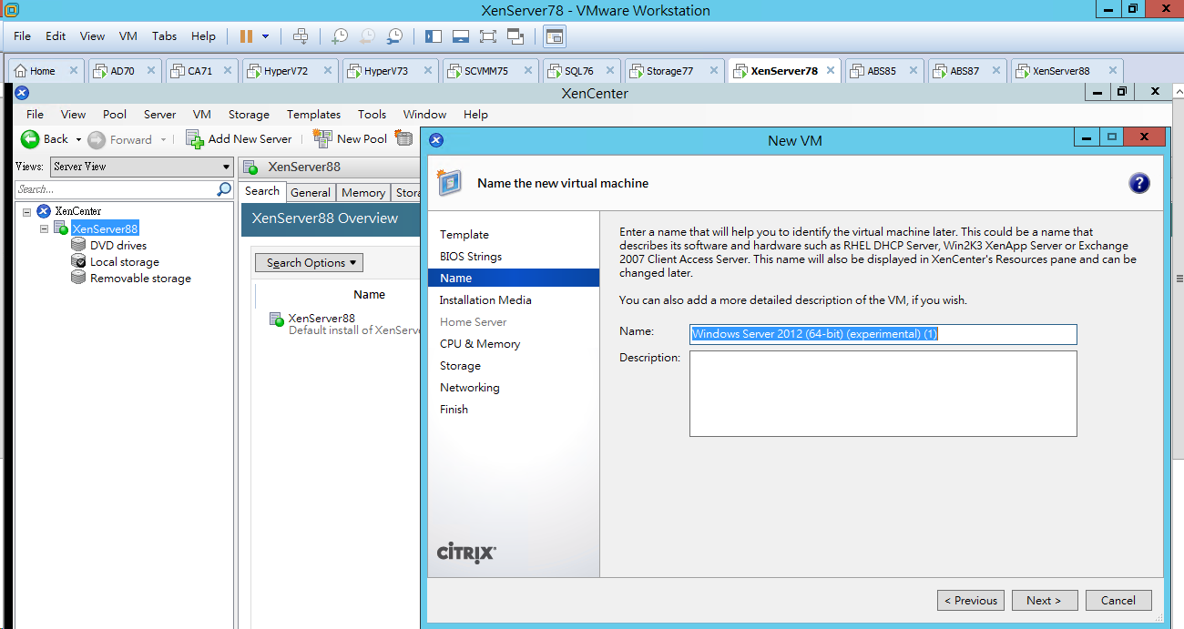This screenshot has height=629, width=1184.
Task: Collapse the XenServer88 tree node
Action: coord(45,228)
